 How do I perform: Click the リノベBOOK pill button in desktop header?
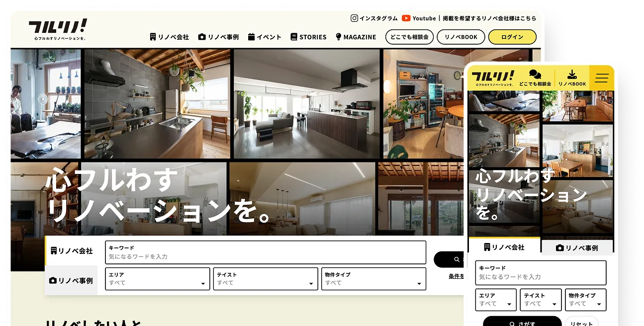460,37
